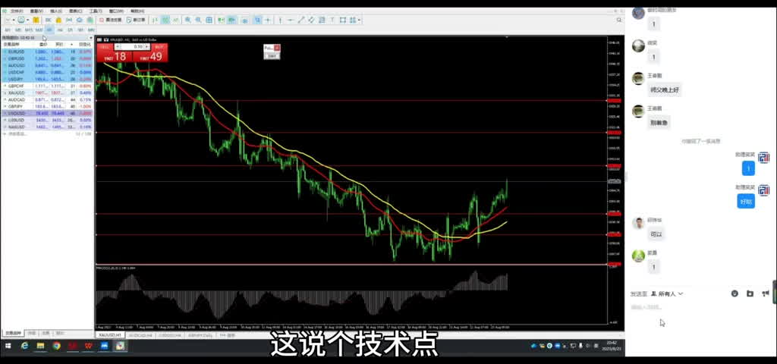Image resolution: width=777 pixels, height=364 pixels.
Task: Open Chrome from the Windows taskbar
Action: pos(56,346)
